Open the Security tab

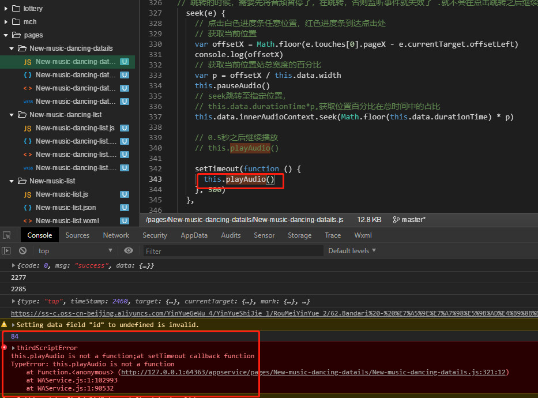[155, 235]
